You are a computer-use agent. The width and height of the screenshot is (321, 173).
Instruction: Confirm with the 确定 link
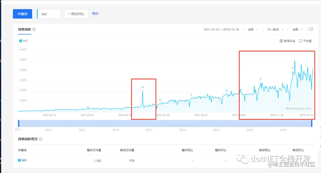point(95,13)
